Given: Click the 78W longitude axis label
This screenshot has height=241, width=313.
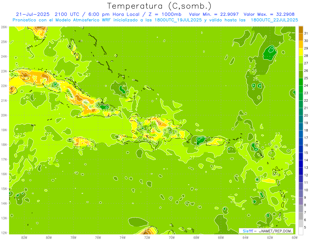Looking at the screenshot, I should [x=73, y=237].
